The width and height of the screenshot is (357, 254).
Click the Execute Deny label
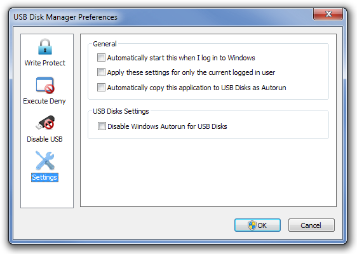[x=44, y=101]
